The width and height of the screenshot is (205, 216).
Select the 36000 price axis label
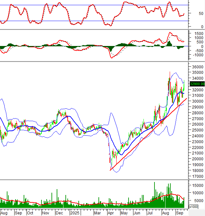pyautogui.click(x=198, y=67)
